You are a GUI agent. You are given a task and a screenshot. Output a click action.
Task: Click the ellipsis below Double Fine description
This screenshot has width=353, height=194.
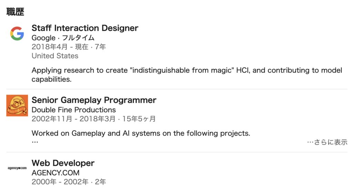click(35, 142)
